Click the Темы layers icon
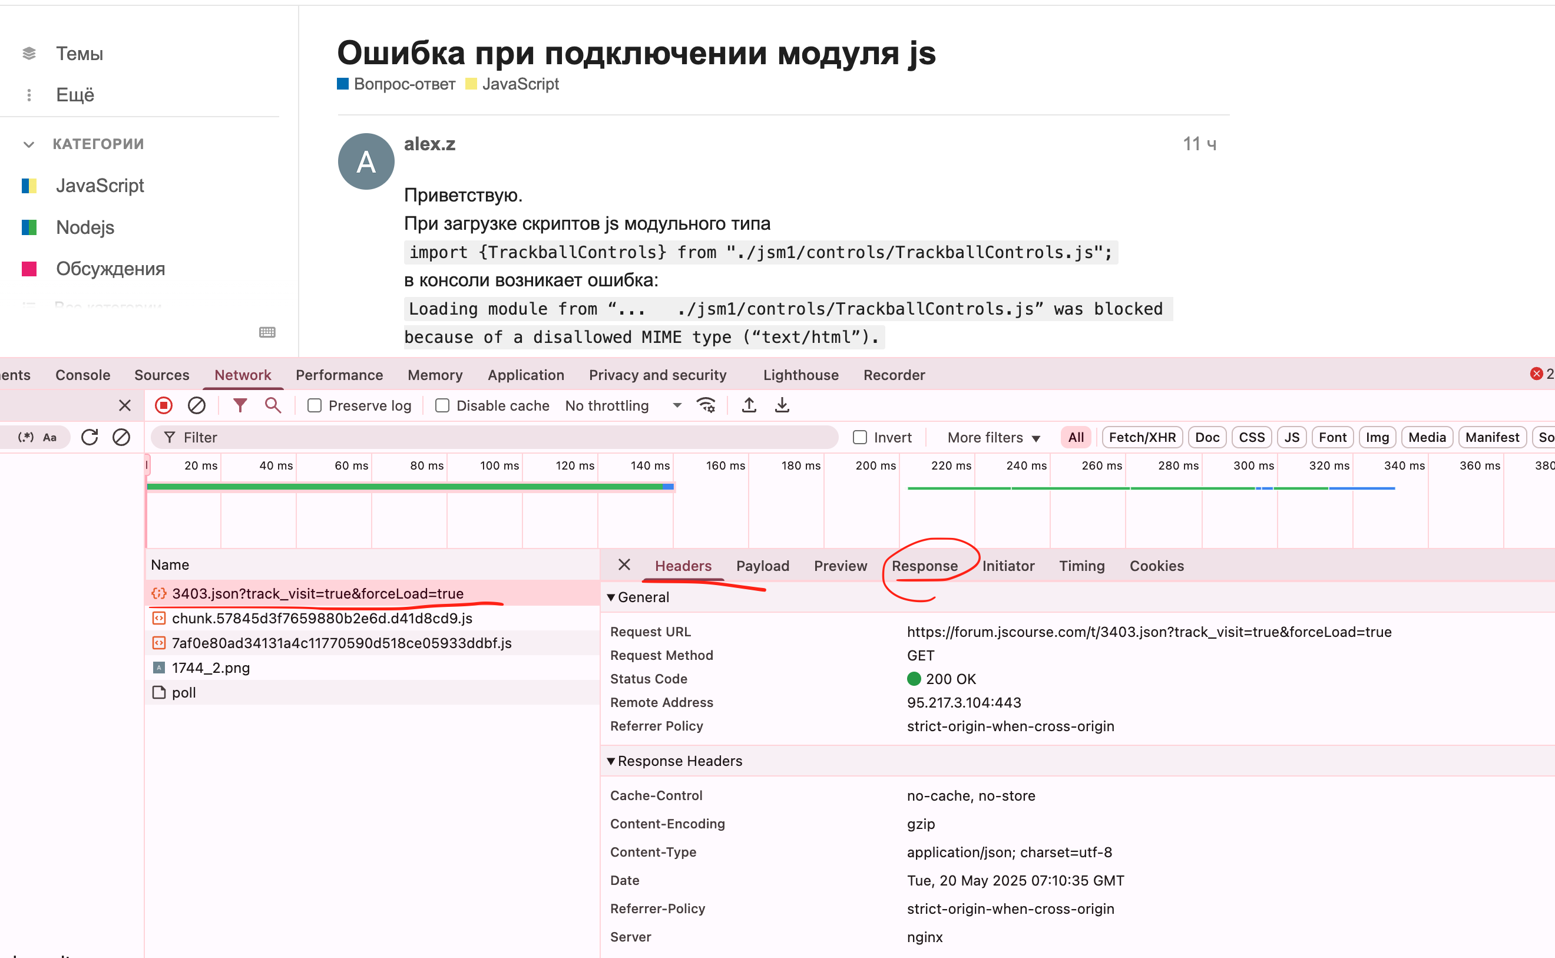Viewport: 1555px width, 958px height. click(x=29, y=53)
